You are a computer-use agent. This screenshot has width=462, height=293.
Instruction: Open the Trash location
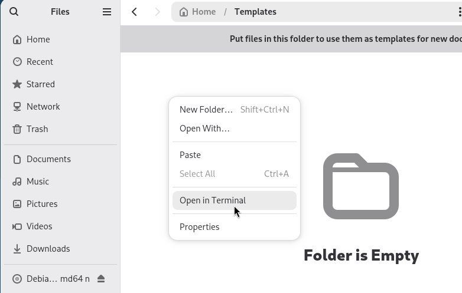pos(37,129)
